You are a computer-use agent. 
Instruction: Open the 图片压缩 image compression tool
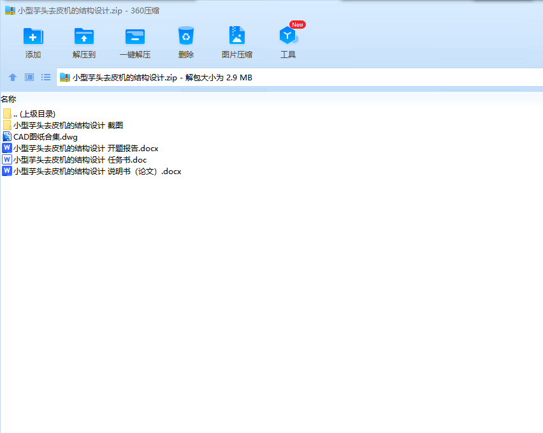(237, 35)
